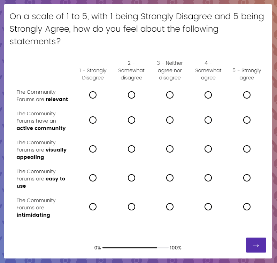This screenshot has height=263, width=277.
Task: Select Somewhat agree for active community
Action: coord(208,120)
